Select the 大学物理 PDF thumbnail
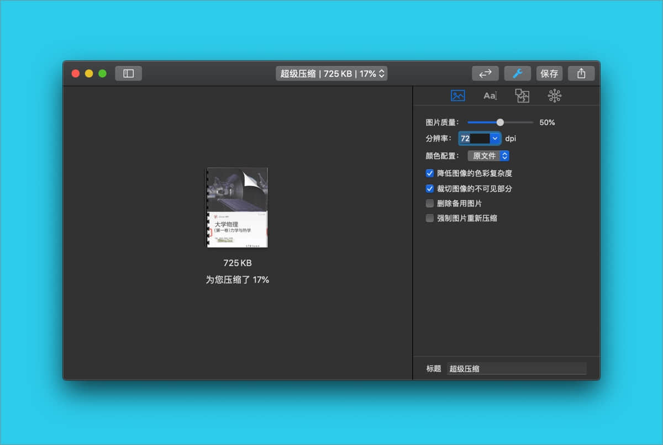Viewport: 663px width, 445px height. pyautogui.click(x=237, y=208)
